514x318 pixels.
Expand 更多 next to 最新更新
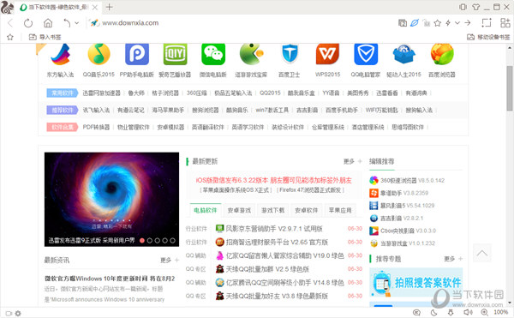(352, 161)
